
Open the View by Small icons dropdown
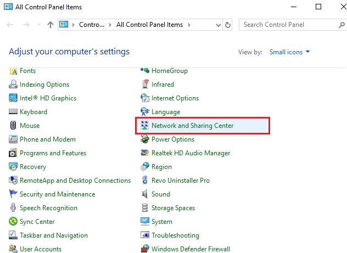point(289,52)
